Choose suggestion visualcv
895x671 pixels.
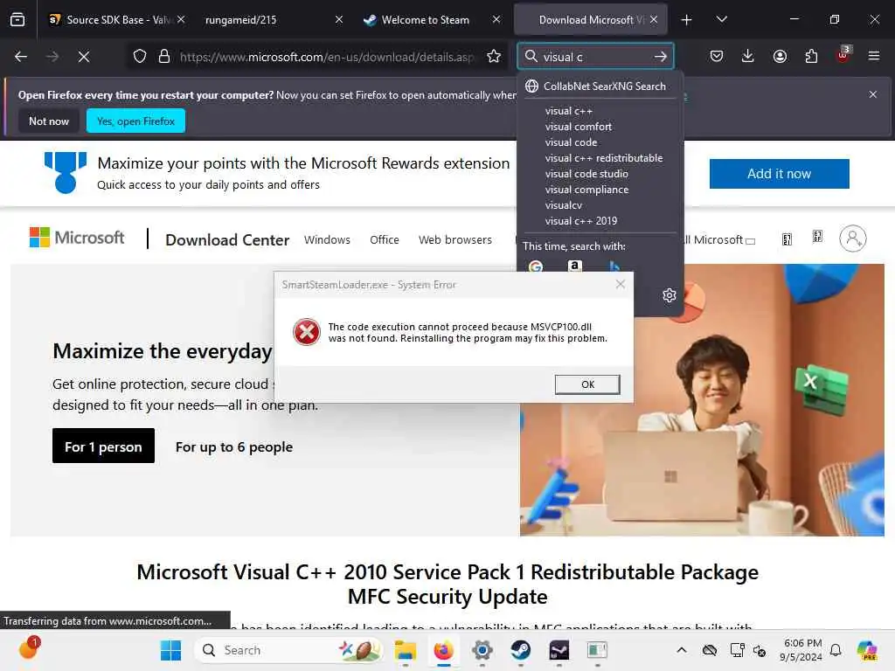599,204
